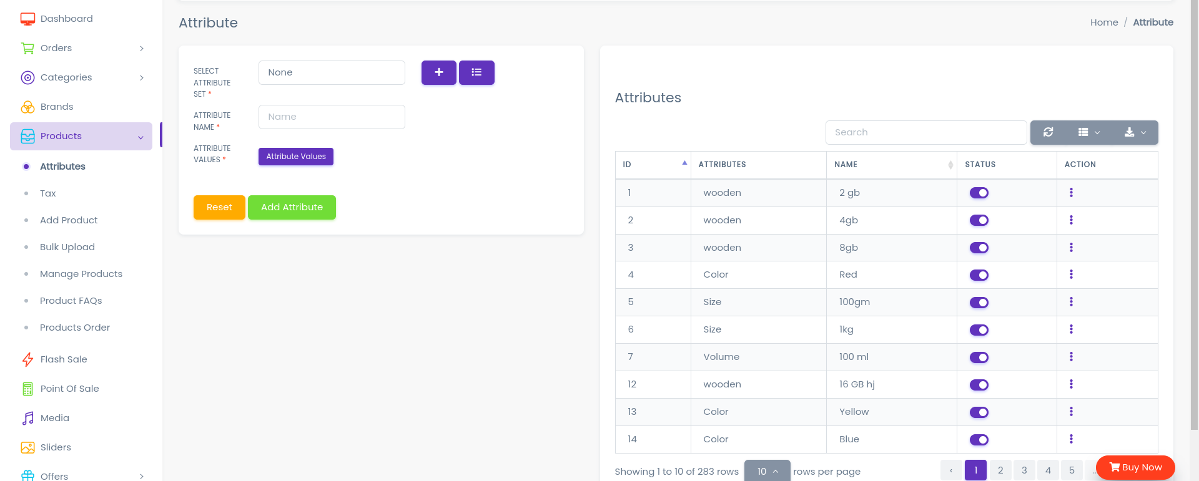Click the Products inbox icon
Image resolution: width=1199 pixels, height=481 pixels.
pos(27,136)
